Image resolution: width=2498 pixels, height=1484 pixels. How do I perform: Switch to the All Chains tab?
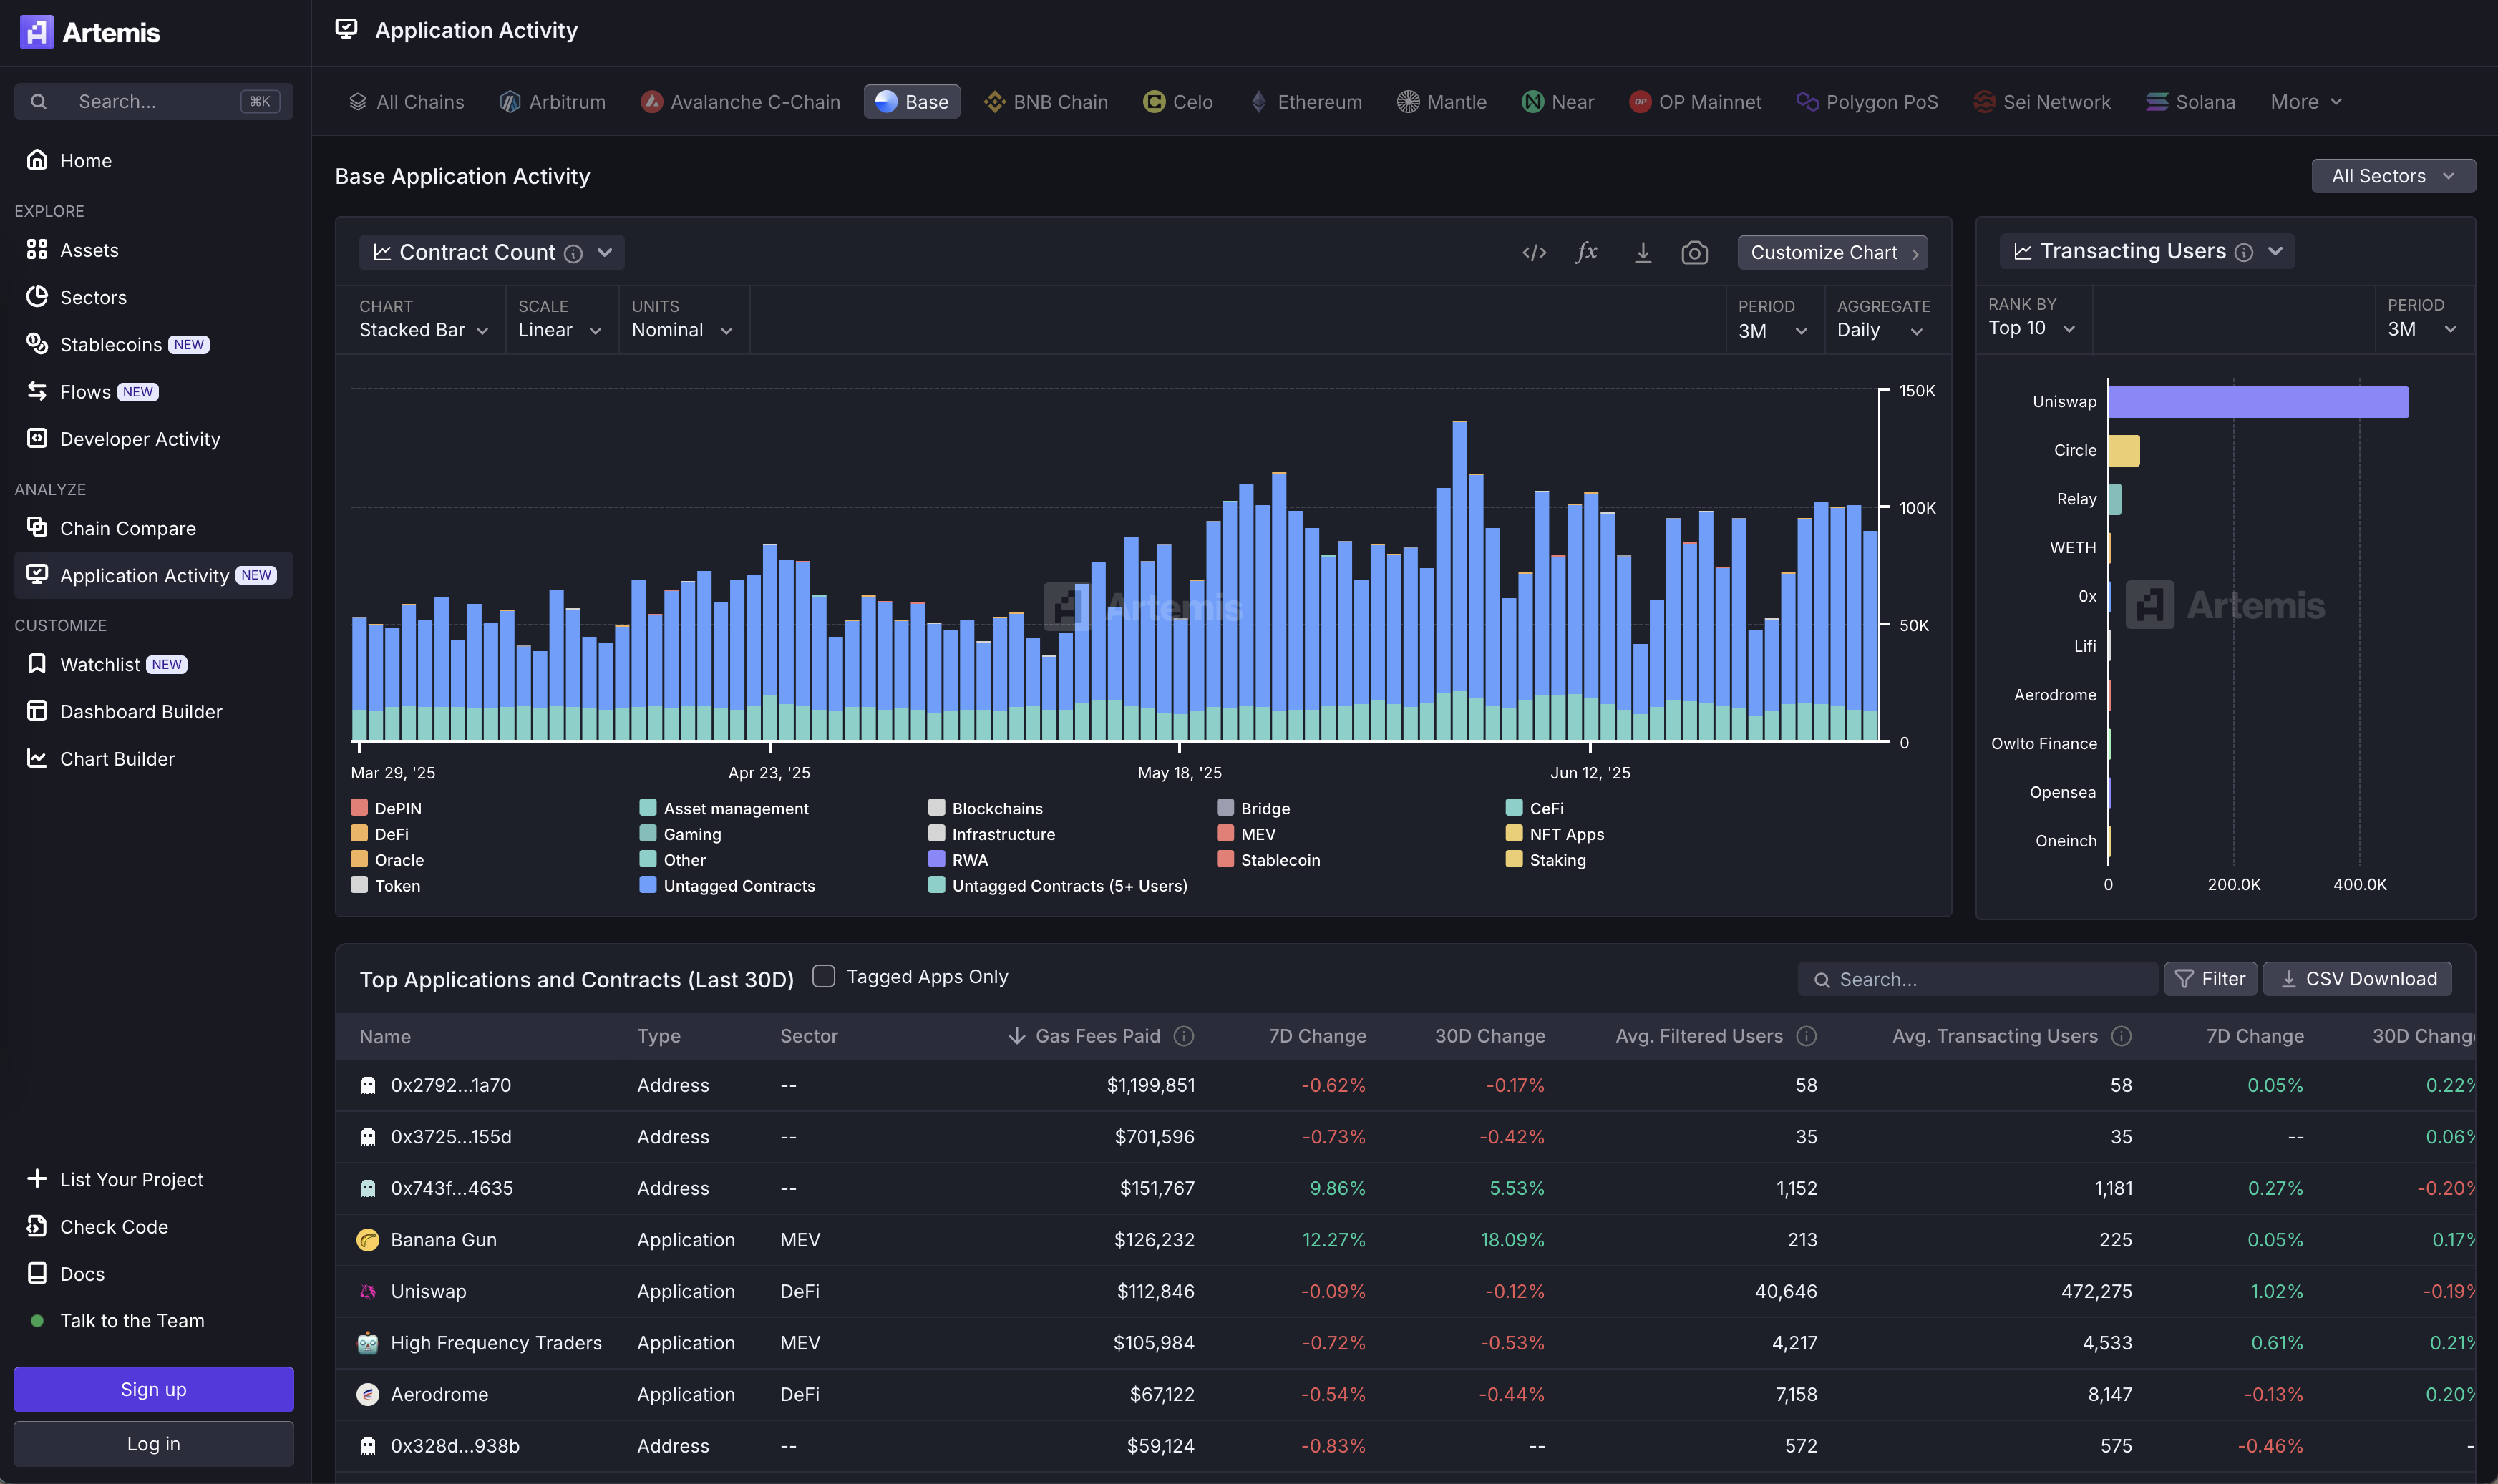[x=406, y=102]
